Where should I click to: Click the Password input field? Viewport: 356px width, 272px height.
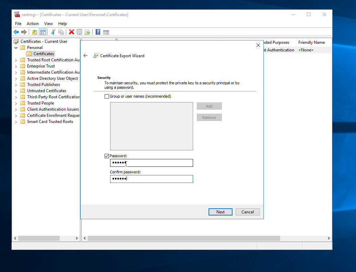pos(152,163)
